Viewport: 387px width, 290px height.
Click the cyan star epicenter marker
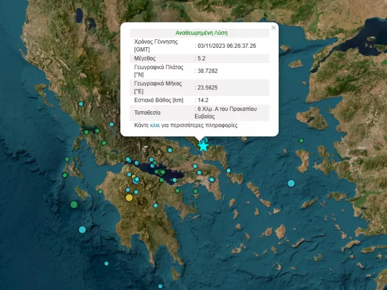[203, 147]
